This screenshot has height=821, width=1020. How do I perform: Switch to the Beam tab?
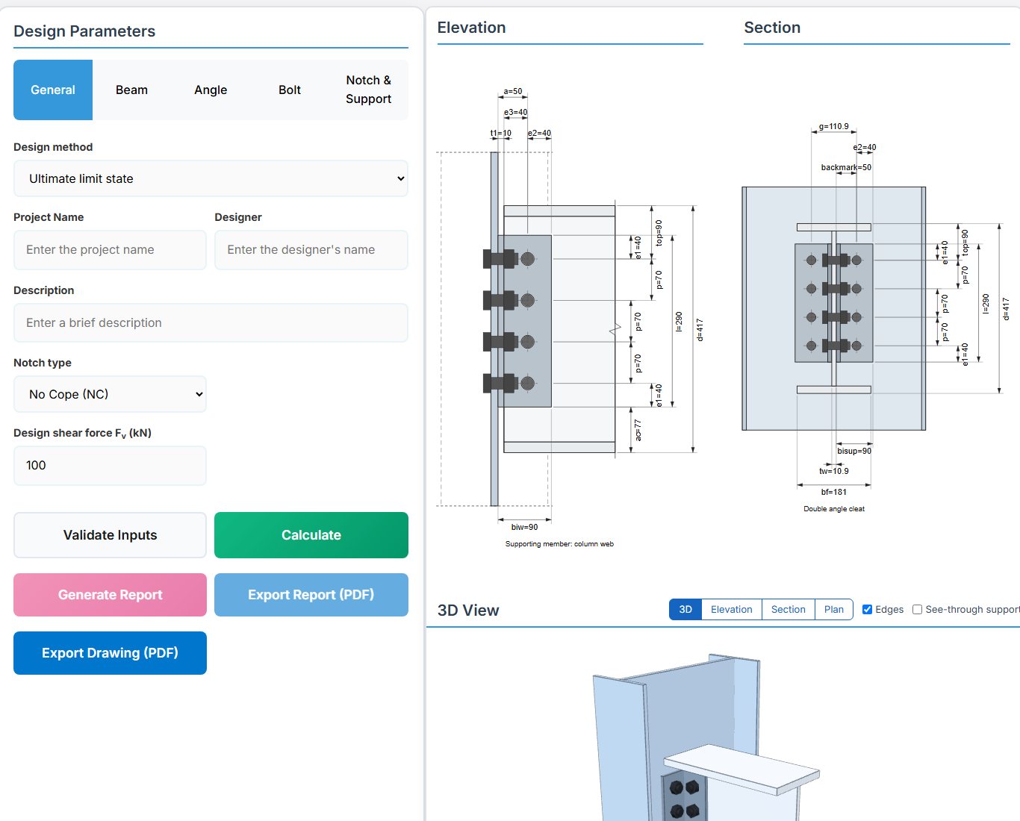pyautogui.click(x=131, y=90)
